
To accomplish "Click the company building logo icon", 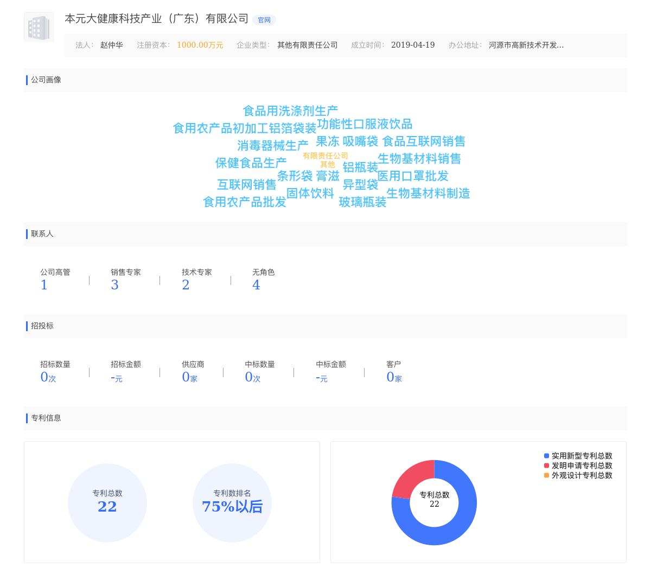I will click(39, 27).
